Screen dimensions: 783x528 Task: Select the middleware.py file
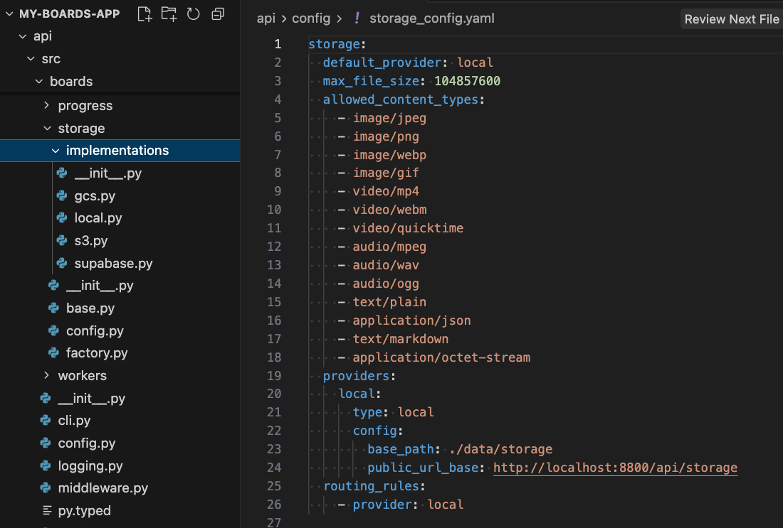(x=103, y=488)
